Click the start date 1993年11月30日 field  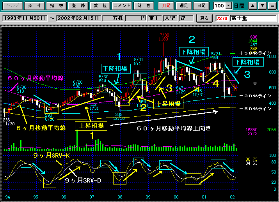25,18
